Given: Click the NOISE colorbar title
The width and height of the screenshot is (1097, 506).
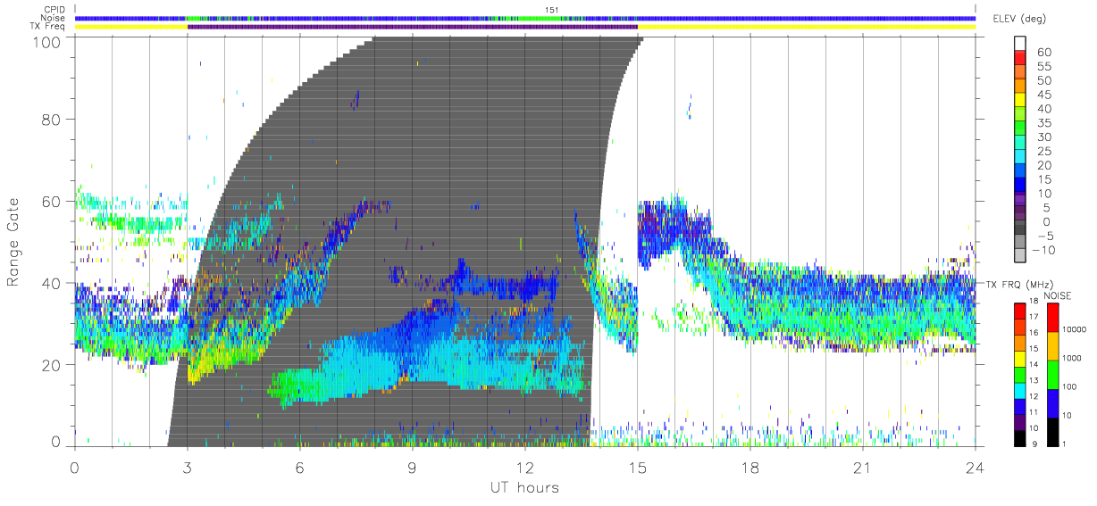Looking at the screenshot, I should 1058,294.
